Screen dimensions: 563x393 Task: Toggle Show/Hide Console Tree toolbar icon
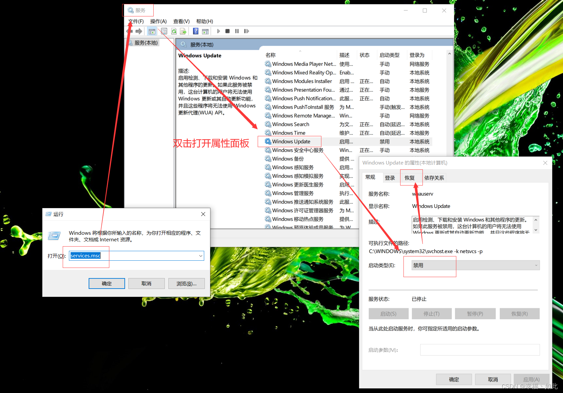pos(152,31)
